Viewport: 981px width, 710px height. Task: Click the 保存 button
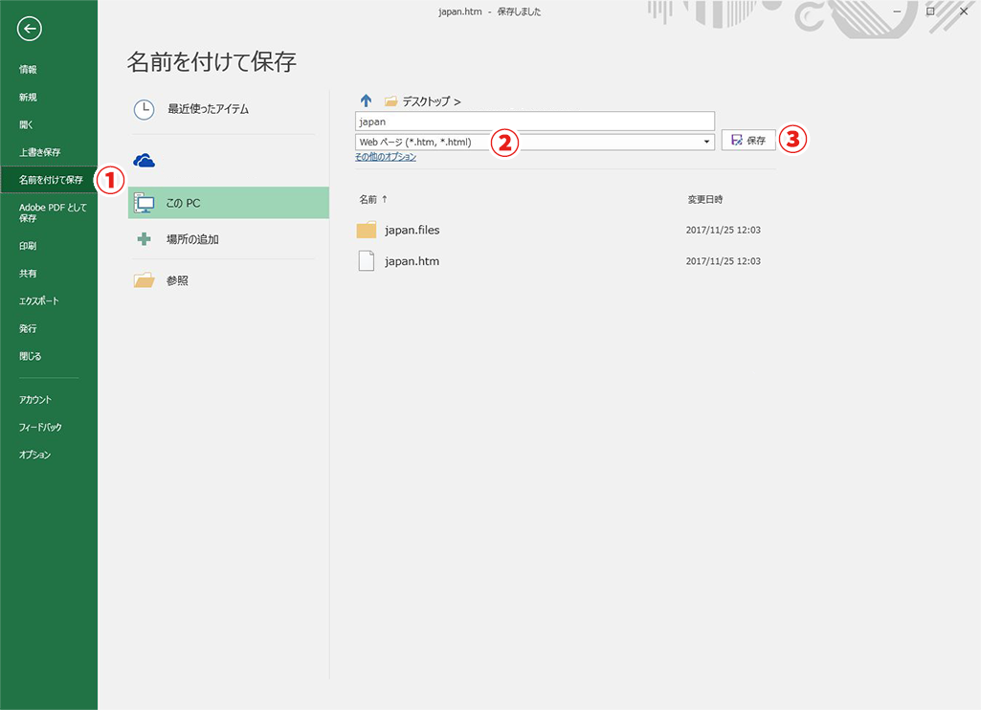pos(748,140)
